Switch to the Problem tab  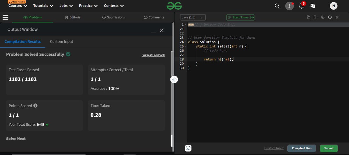coord(33,17)
